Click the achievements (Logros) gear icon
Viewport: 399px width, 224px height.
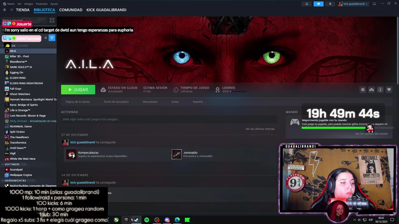tap(218, 90)
